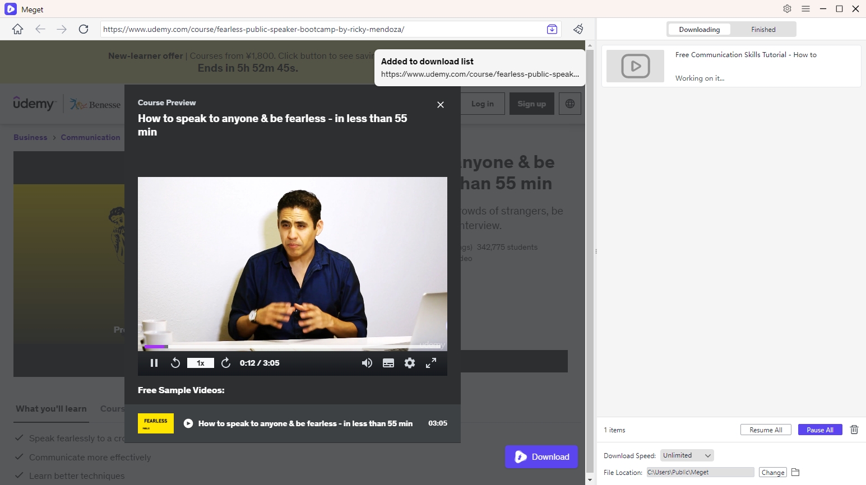866x485 pixels.
Task: Open the language globe selector
Action: pos(570,104)
